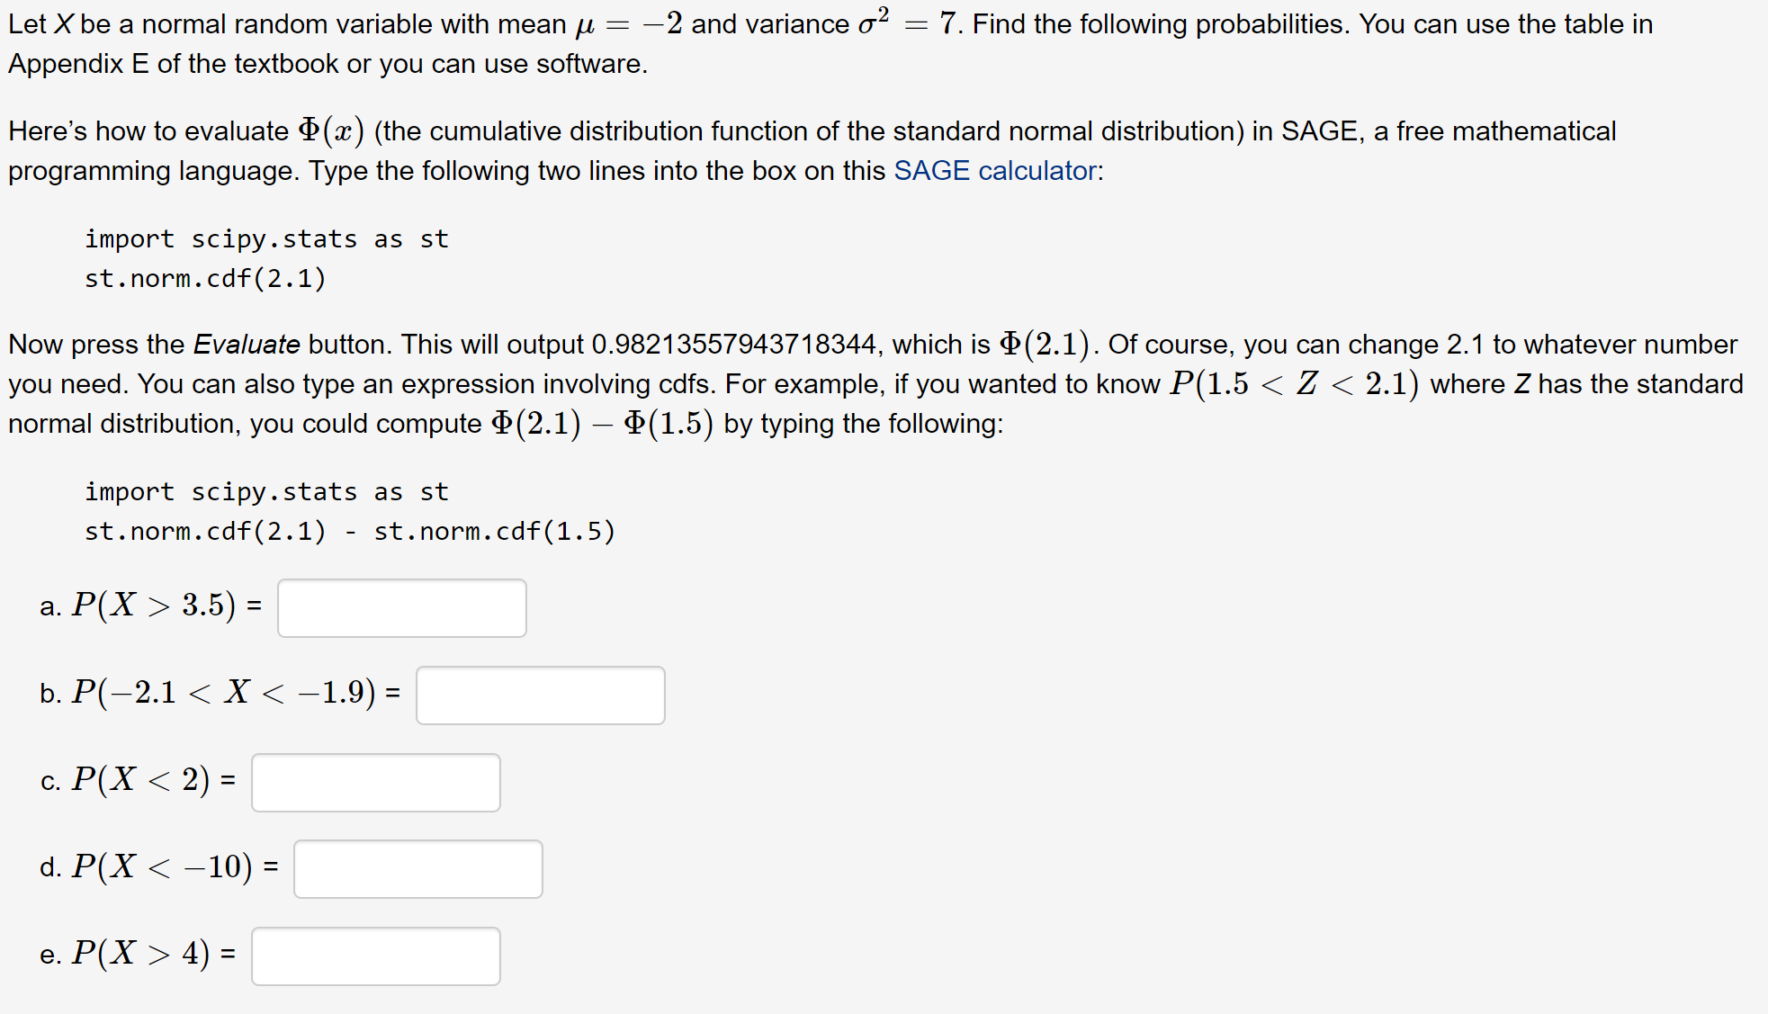The image size is (1768, 1014).
Task: Click the output value 0.98213557943718344
Action: (733, 345)
